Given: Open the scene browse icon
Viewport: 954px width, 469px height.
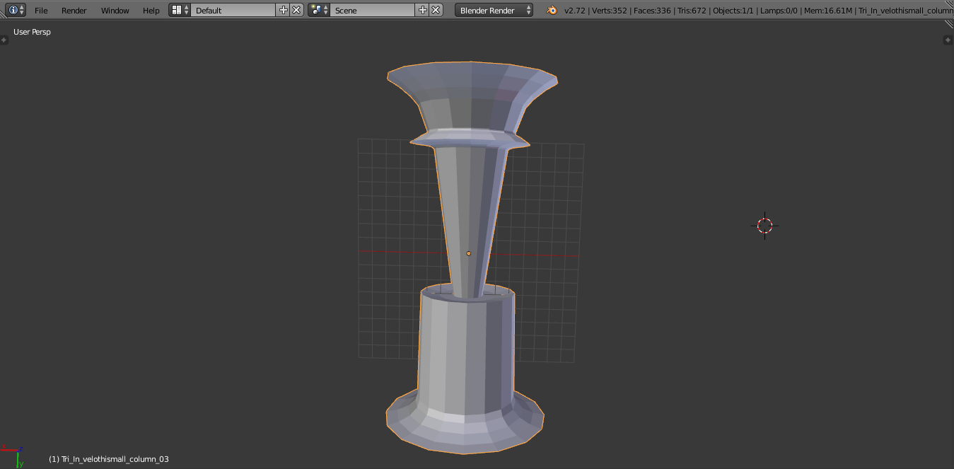Looking at the screenshot, I should [x=319, y=10].
